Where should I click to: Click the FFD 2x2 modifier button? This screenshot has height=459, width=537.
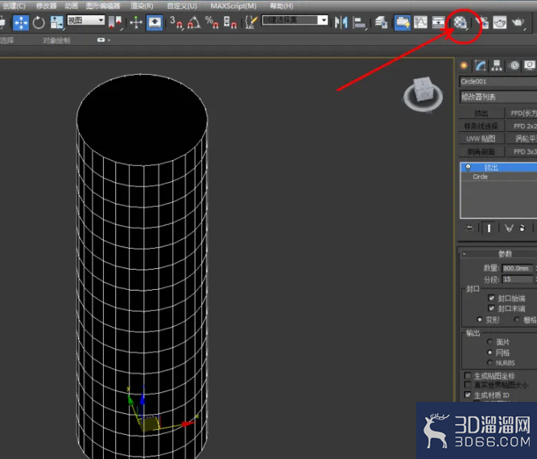pos(521,126)
